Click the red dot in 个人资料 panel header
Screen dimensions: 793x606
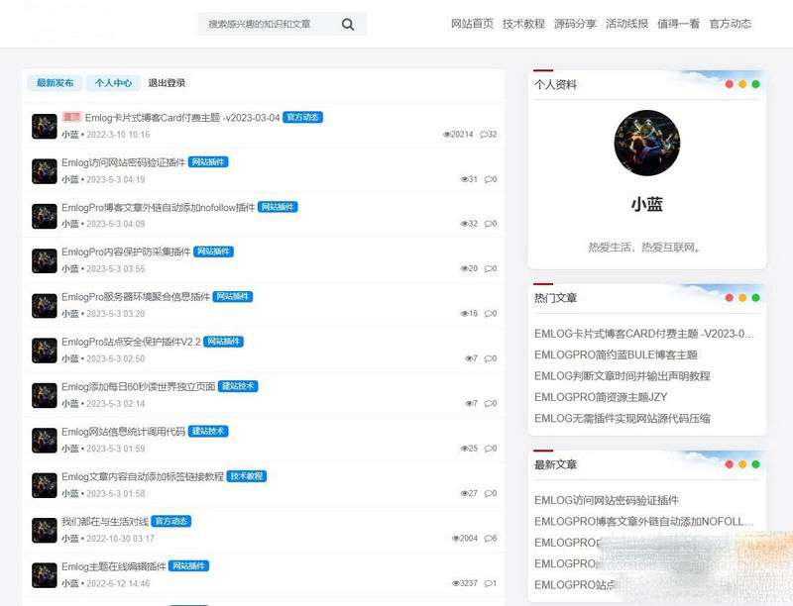[x=730, y=84]
